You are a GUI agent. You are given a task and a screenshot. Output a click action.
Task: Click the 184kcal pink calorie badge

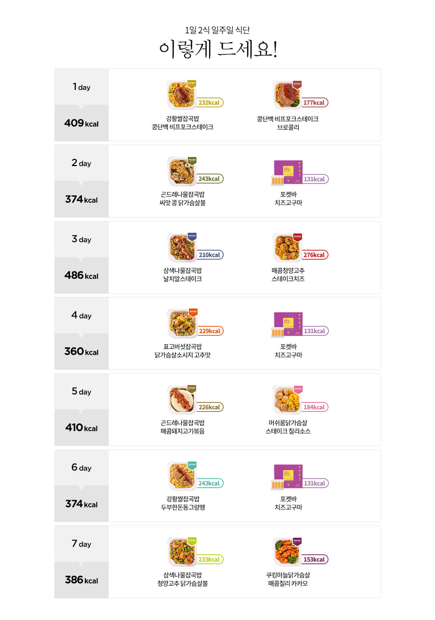(x=314, y=407)
